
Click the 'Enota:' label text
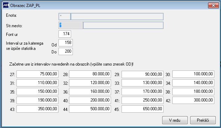12,15
